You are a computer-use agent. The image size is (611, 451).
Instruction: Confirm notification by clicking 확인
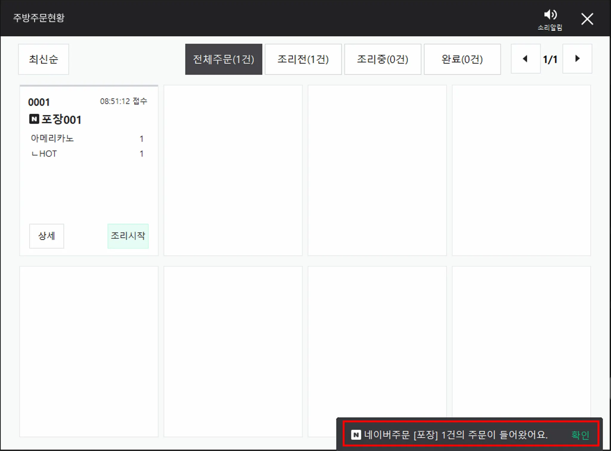580,435
